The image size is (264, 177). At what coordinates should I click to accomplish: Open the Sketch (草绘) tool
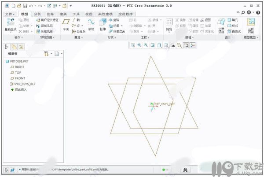tap(91, 25)
